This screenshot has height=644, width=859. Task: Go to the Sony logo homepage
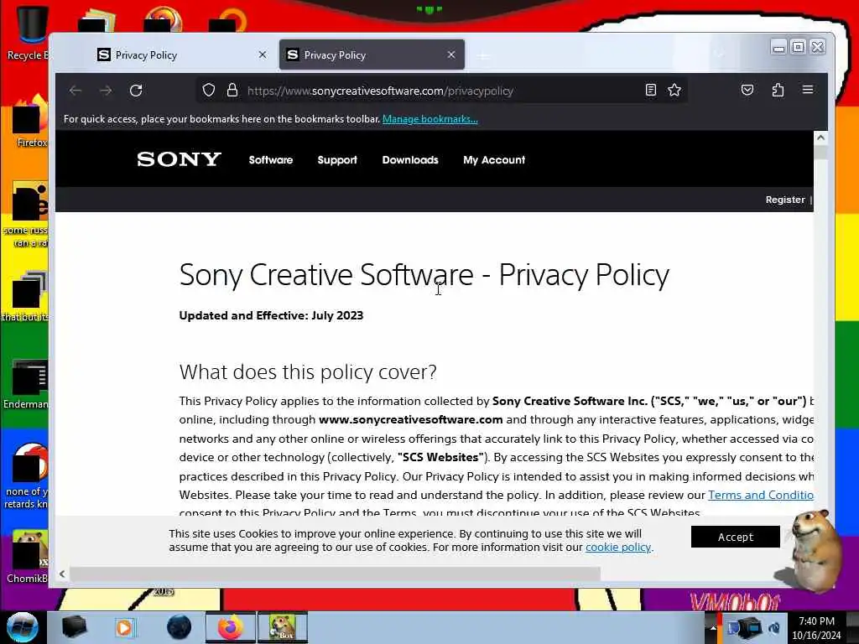coord(180,159)
